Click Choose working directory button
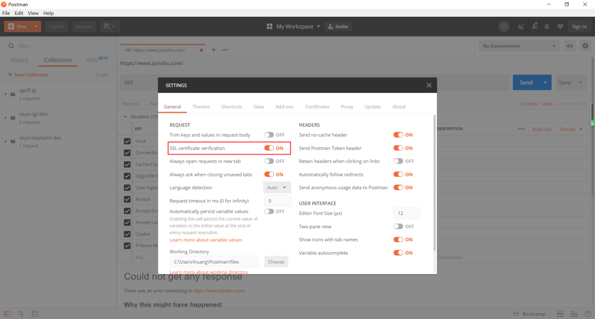This screenshot has width=595, height=319. pos(276,262)
